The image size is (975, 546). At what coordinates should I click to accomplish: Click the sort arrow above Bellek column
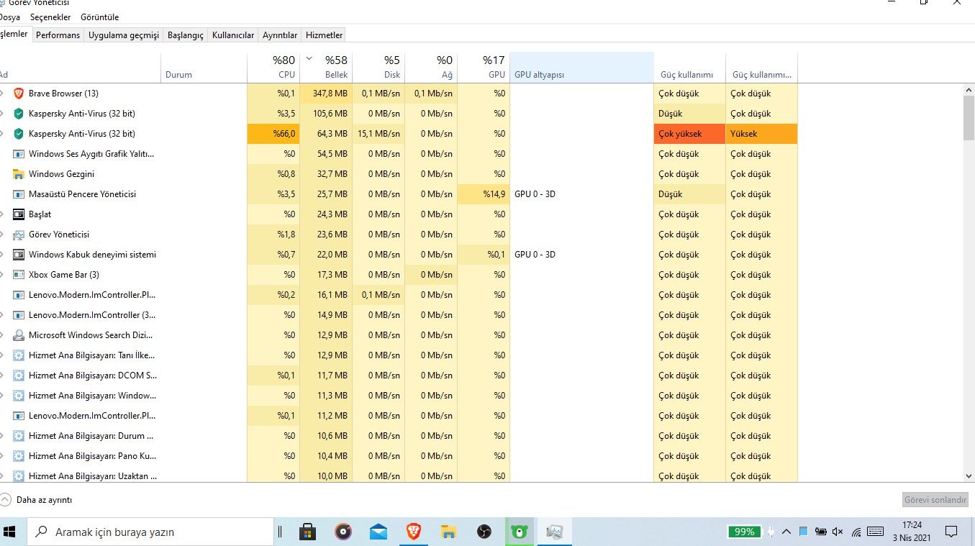coord(309,59)
